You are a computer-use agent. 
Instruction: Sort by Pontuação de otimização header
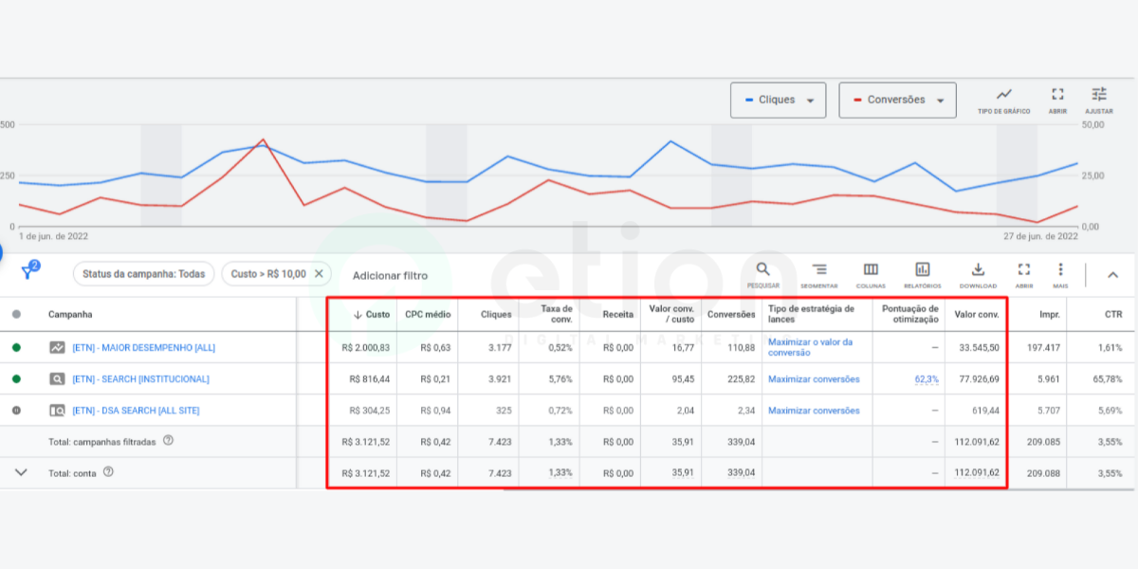click(910, 314)
